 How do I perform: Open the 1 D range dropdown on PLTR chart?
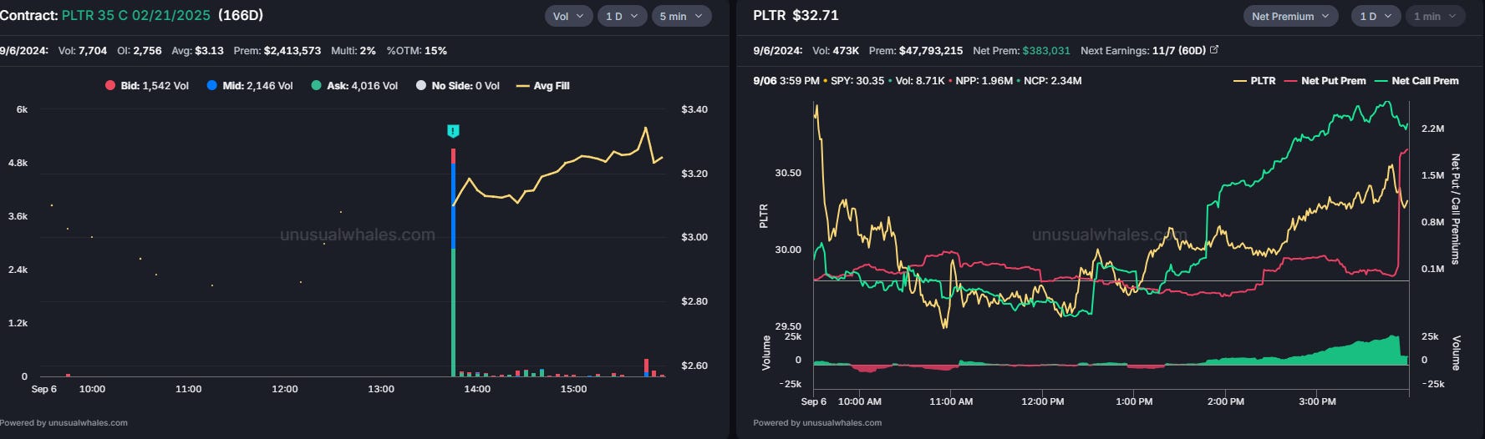[x=1376, y=16]
